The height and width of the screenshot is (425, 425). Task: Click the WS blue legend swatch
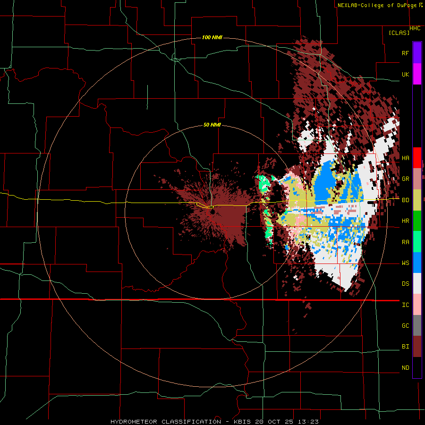pyautogui.click(x=417, y=263)
